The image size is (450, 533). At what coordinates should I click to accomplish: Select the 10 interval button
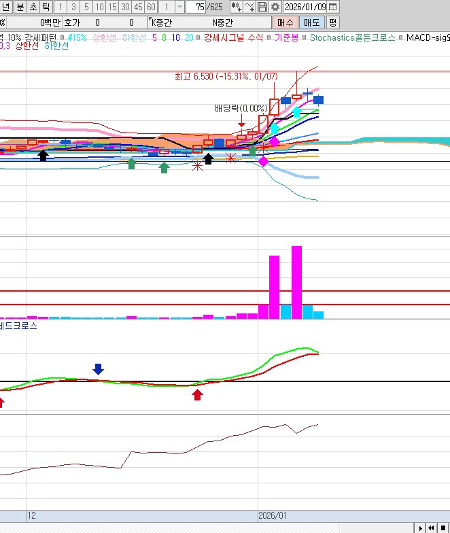tap(99, 7)
